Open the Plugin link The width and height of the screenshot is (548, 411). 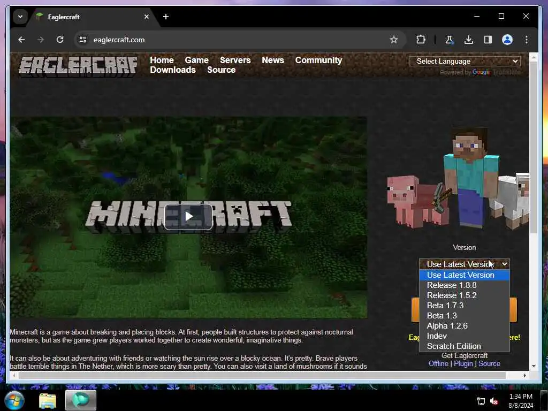463,363
